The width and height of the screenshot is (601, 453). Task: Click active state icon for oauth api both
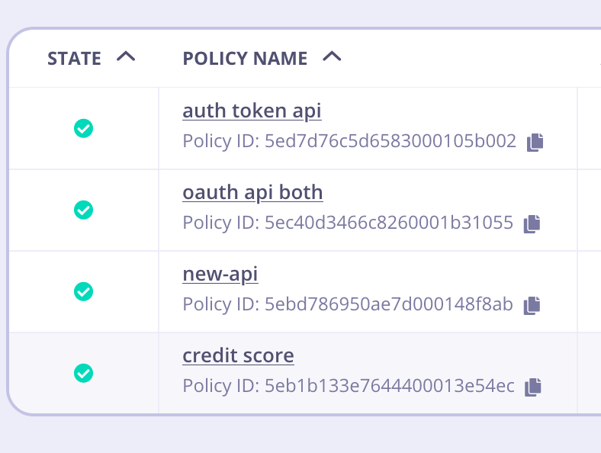coord(84,210)
